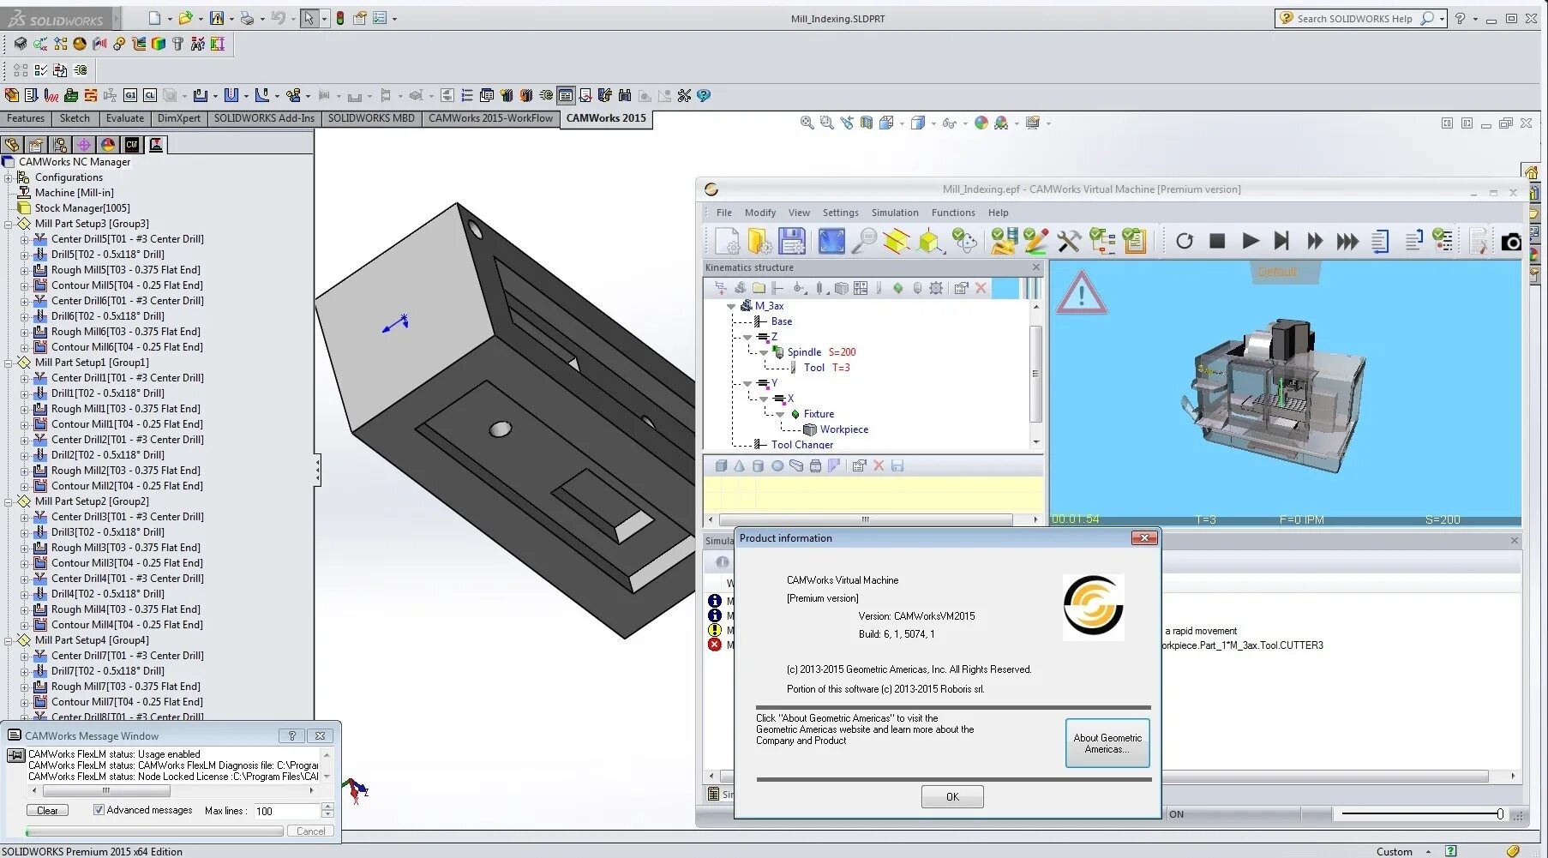Screen dimensions: 1548x858
Task: Click the home icon in right task pane
Action: click(1532, 172)
